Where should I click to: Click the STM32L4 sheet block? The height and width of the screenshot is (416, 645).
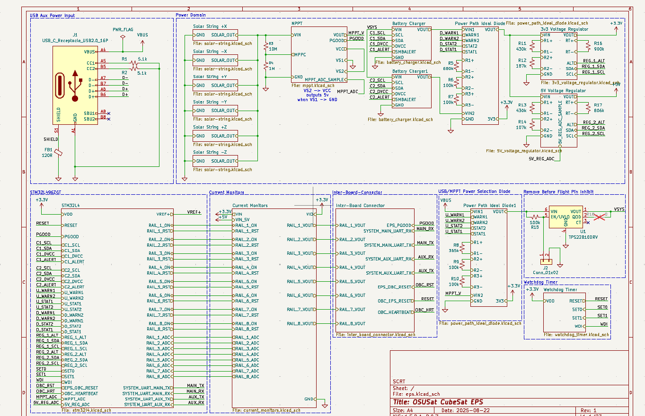[x=116, y=307]
